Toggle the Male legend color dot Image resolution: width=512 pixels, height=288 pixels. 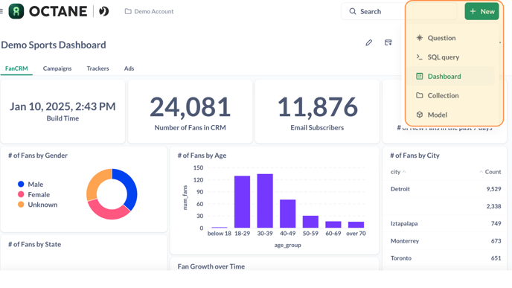21,184
